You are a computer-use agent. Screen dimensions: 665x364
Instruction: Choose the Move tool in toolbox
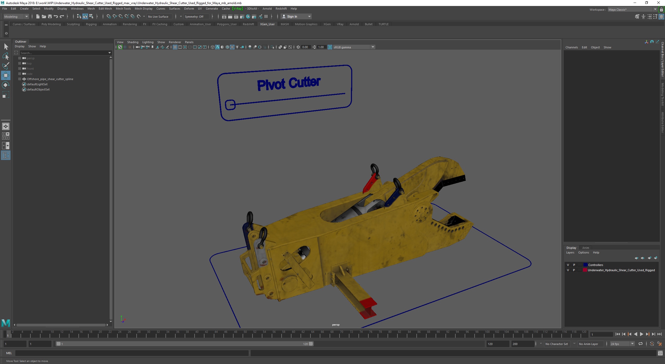click(6, 75)
